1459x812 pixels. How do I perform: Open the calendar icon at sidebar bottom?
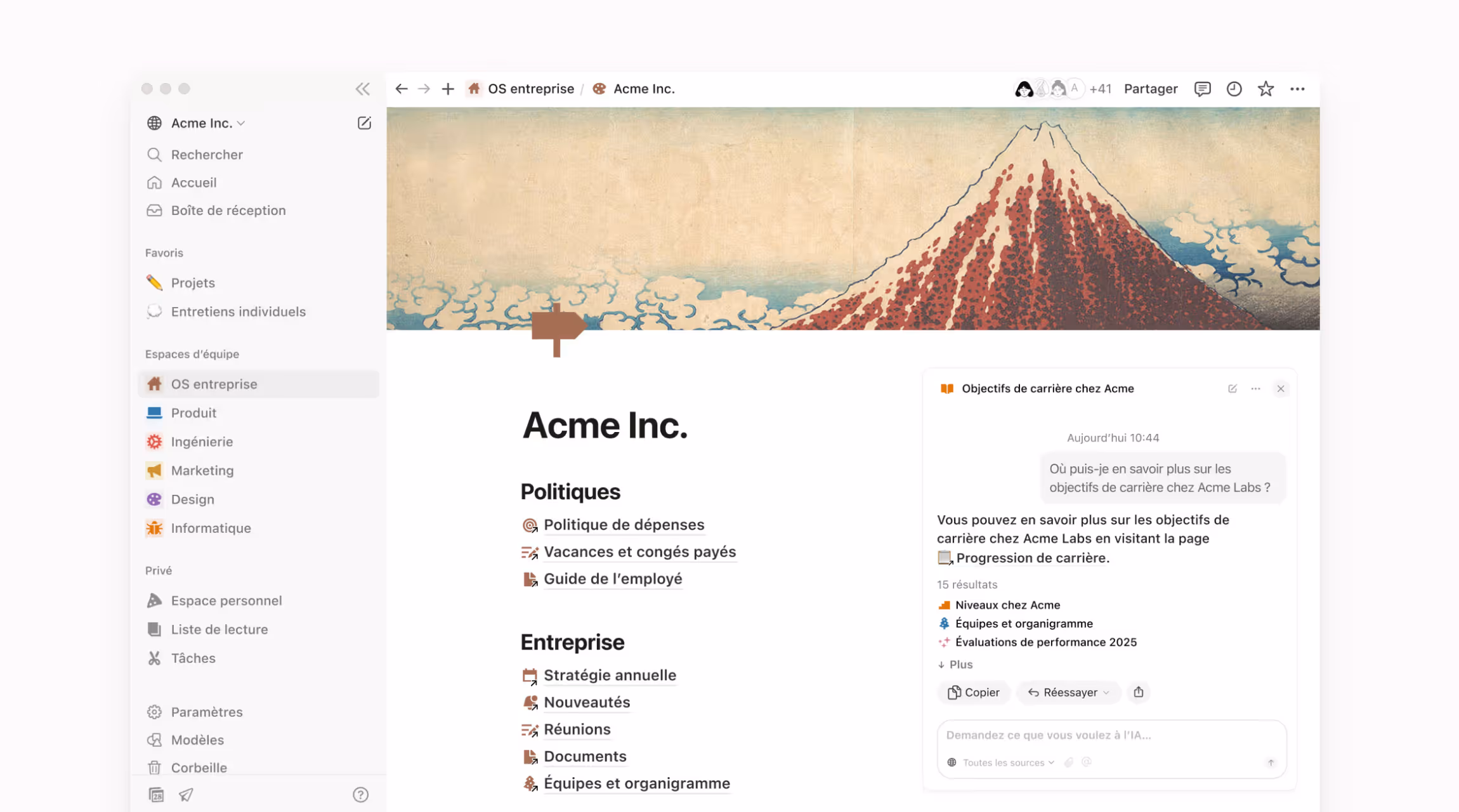[x=156, y=795]
